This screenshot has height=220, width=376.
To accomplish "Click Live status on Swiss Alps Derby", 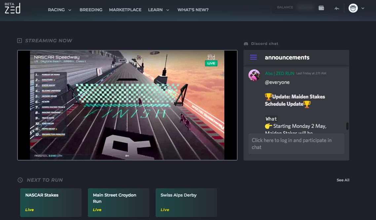I will pyautogui.click(x=165, y=210).
